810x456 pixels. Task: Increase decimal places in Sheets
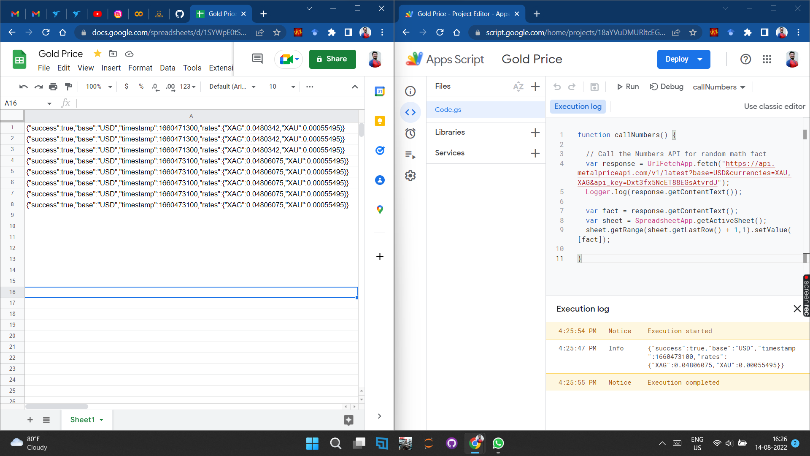170,87
